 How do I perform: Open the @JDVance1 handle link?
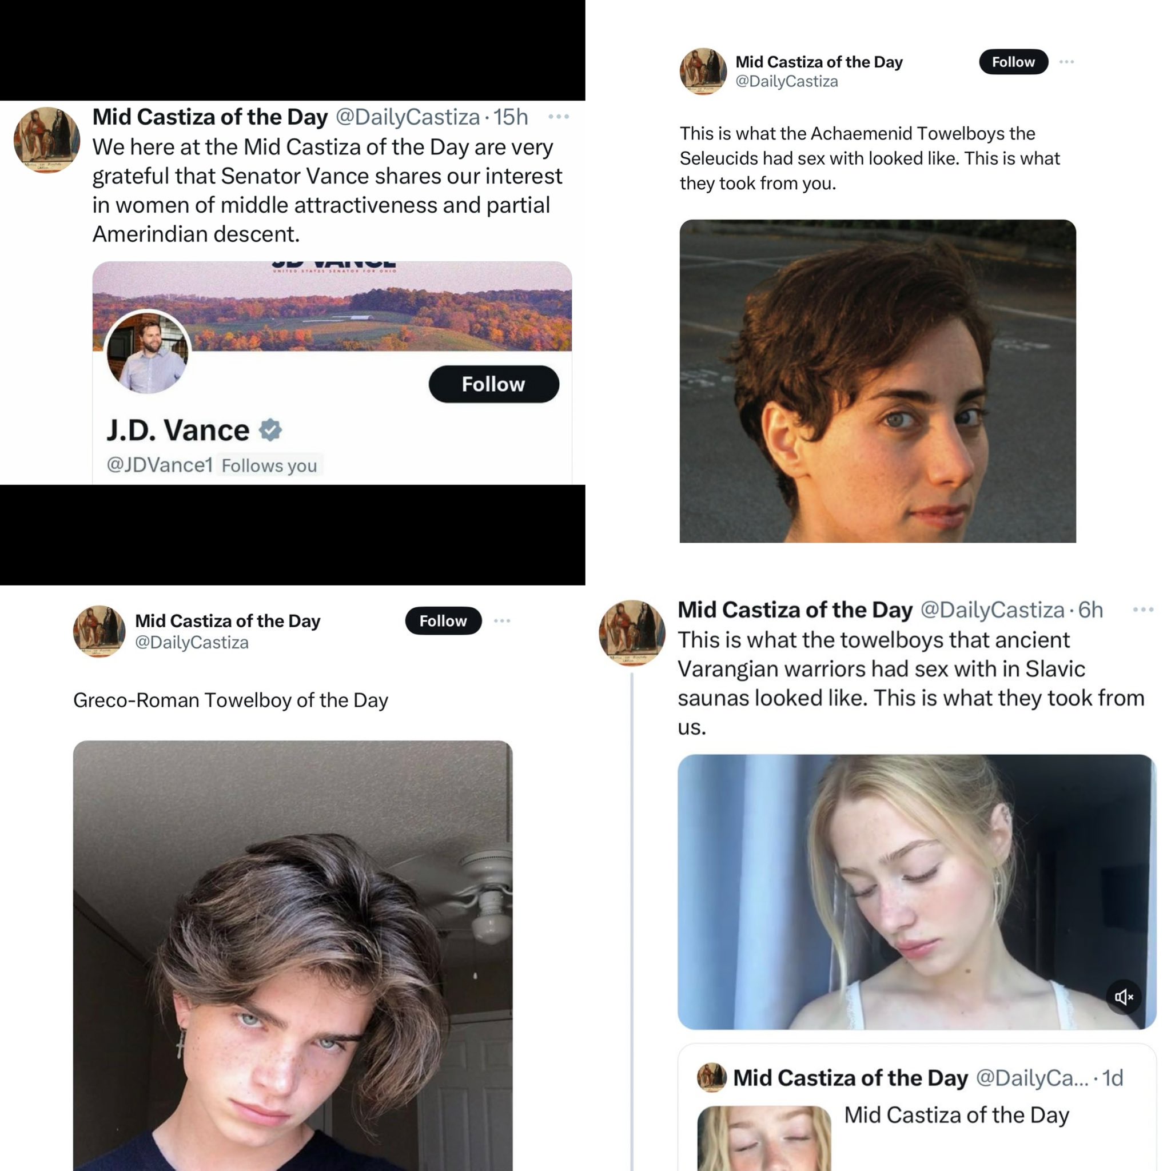point(160,465)
